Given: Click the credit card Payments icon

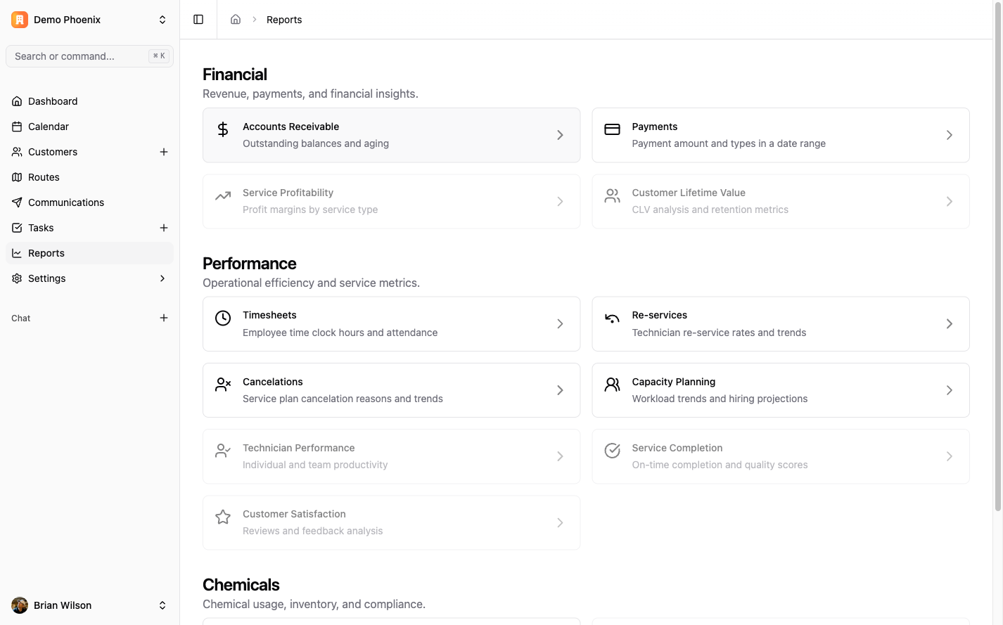Looking at the screenshot, I should pyautogui.click(x=612, y=129).
